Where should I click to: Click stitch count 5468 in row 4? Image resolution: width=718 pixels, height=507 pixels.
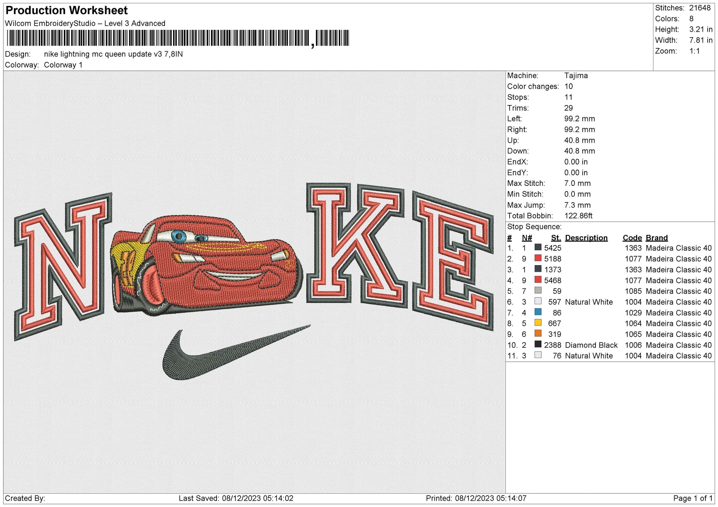(553, 281)
